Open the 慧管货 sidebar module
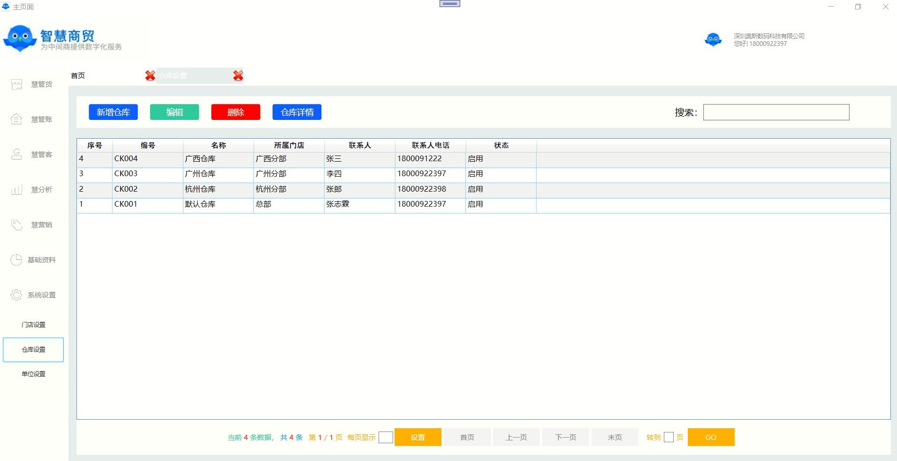Image resolution: width=897 pixels, height=461 pixels. click(32, 84)
